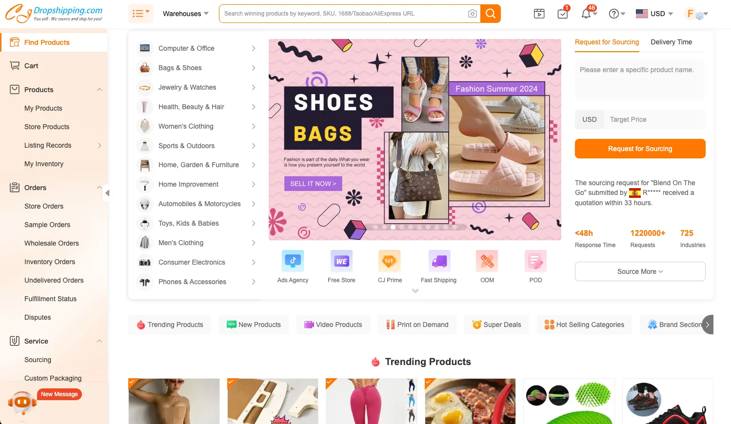Click the SELL IT NOW banner button

pyautogui.click(x=313, y=184)
